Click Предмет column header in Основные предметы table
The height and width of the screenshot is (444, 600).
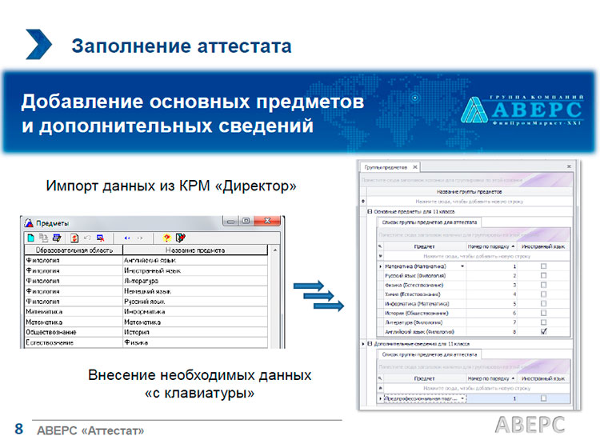pyautogui.click(x=424, y=246)
